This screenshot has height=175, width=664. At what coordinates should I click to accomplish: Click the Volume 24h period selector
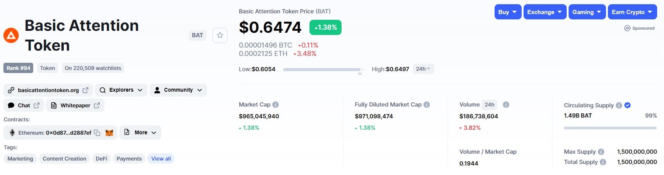[490, 105]
